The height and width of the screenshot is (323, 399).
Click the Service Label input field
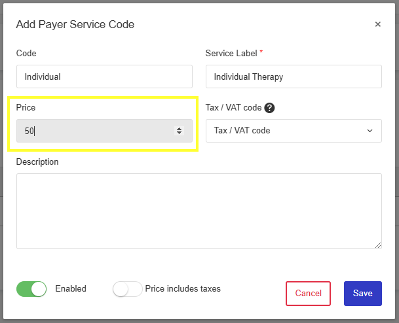click(294, 76)
